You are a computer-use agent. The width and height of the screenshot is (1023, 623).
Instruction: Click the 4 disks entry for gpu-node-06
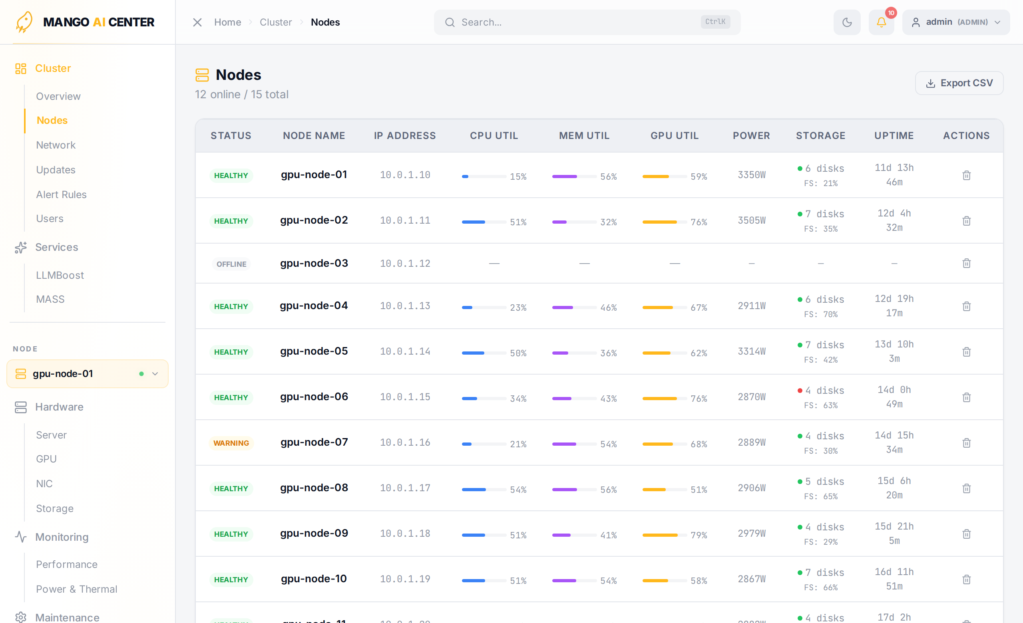[x=821, y=390]
